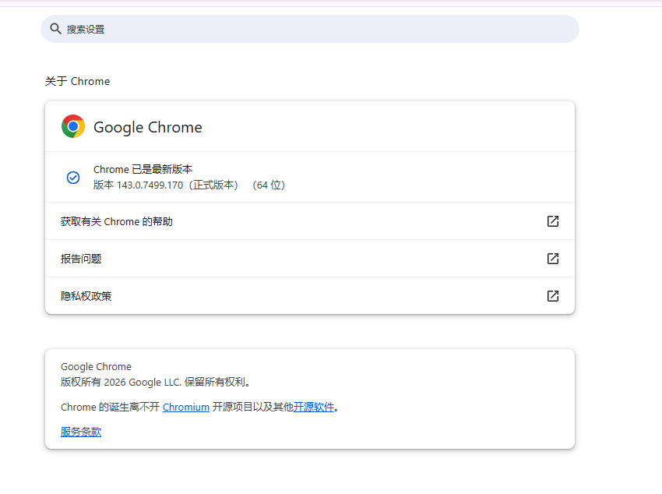Screen dimensions: 662x494
Task: Click the version number 143.0.7499.170 text
Action: (150, 185)
